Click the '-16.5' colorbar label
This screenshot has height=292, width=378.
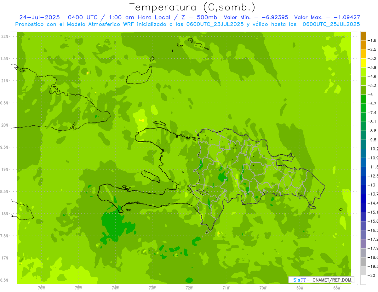coord(373,230)
